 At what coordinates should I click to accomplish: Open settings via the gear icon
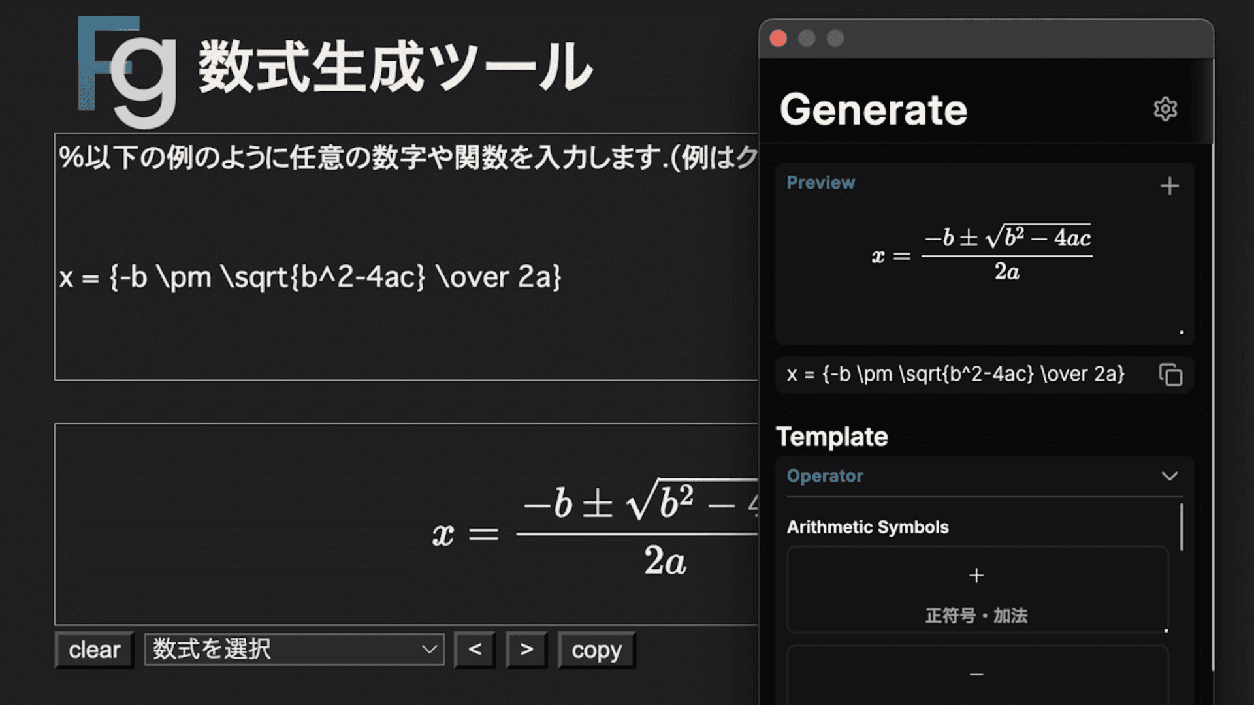pyautogui.click(x=1165, y=109)
